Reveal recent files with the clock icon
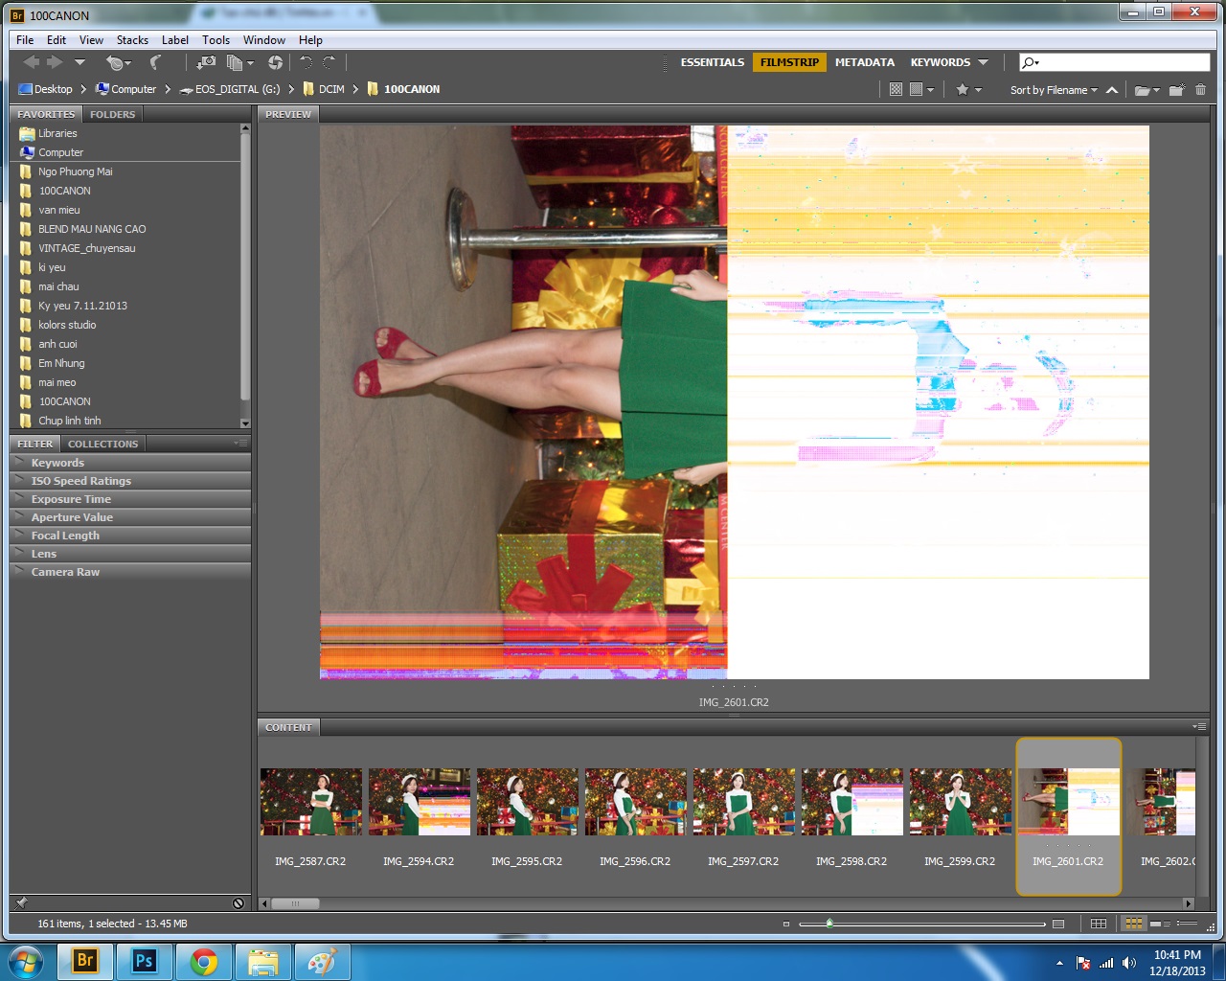Viewport: 1226px width, 981px height. pyautogui.click(x=118, y=62)
